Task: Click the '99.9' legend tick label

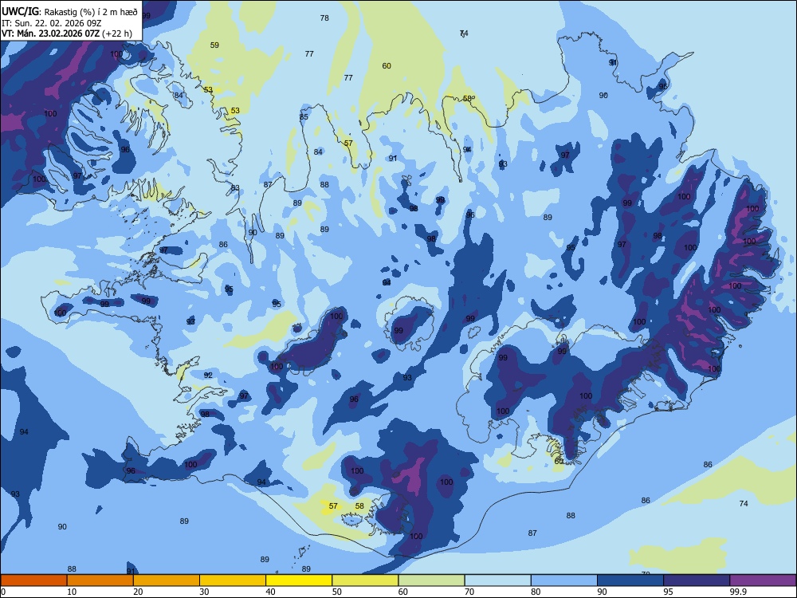Action: click(x=737, y=592)
